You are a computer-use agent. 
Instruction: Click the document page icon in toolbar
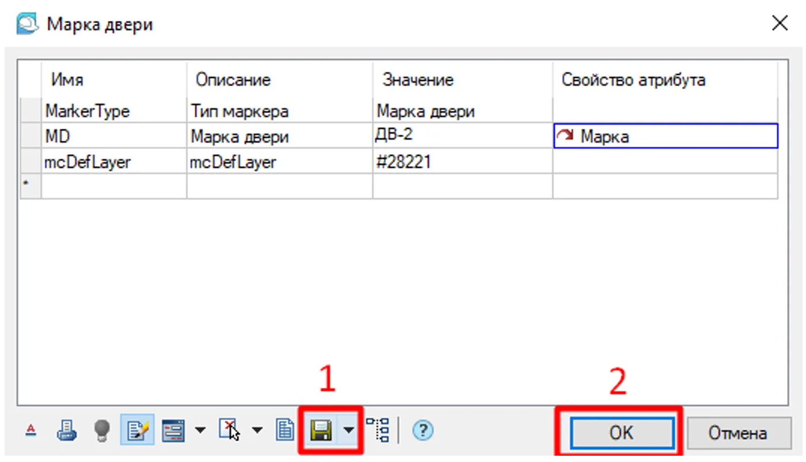[x=284, y=430]
